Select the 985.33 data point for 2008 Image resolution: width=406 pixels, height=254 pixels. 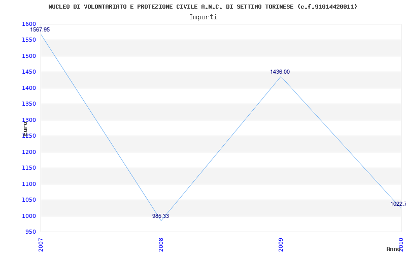click(x=160, y=216)
